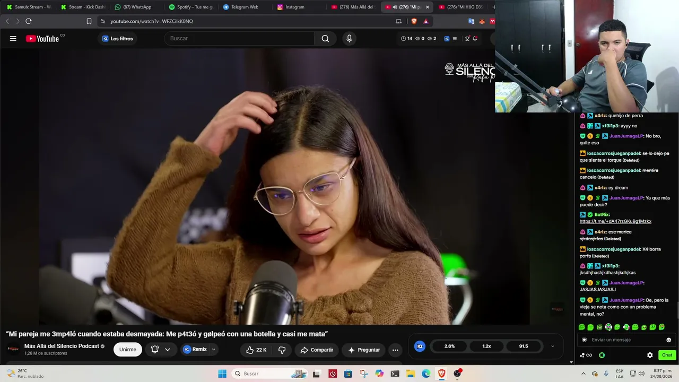This screenshot has width=679, height=382.
Task: Switch to the Spotify tab
Action: pyautogui.click(x=191, y=7)
